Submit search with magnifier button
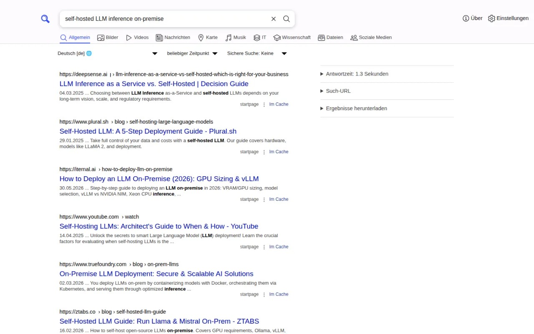Image resolution: width=534 pixels, height=334 pixels. pos(287,19)
